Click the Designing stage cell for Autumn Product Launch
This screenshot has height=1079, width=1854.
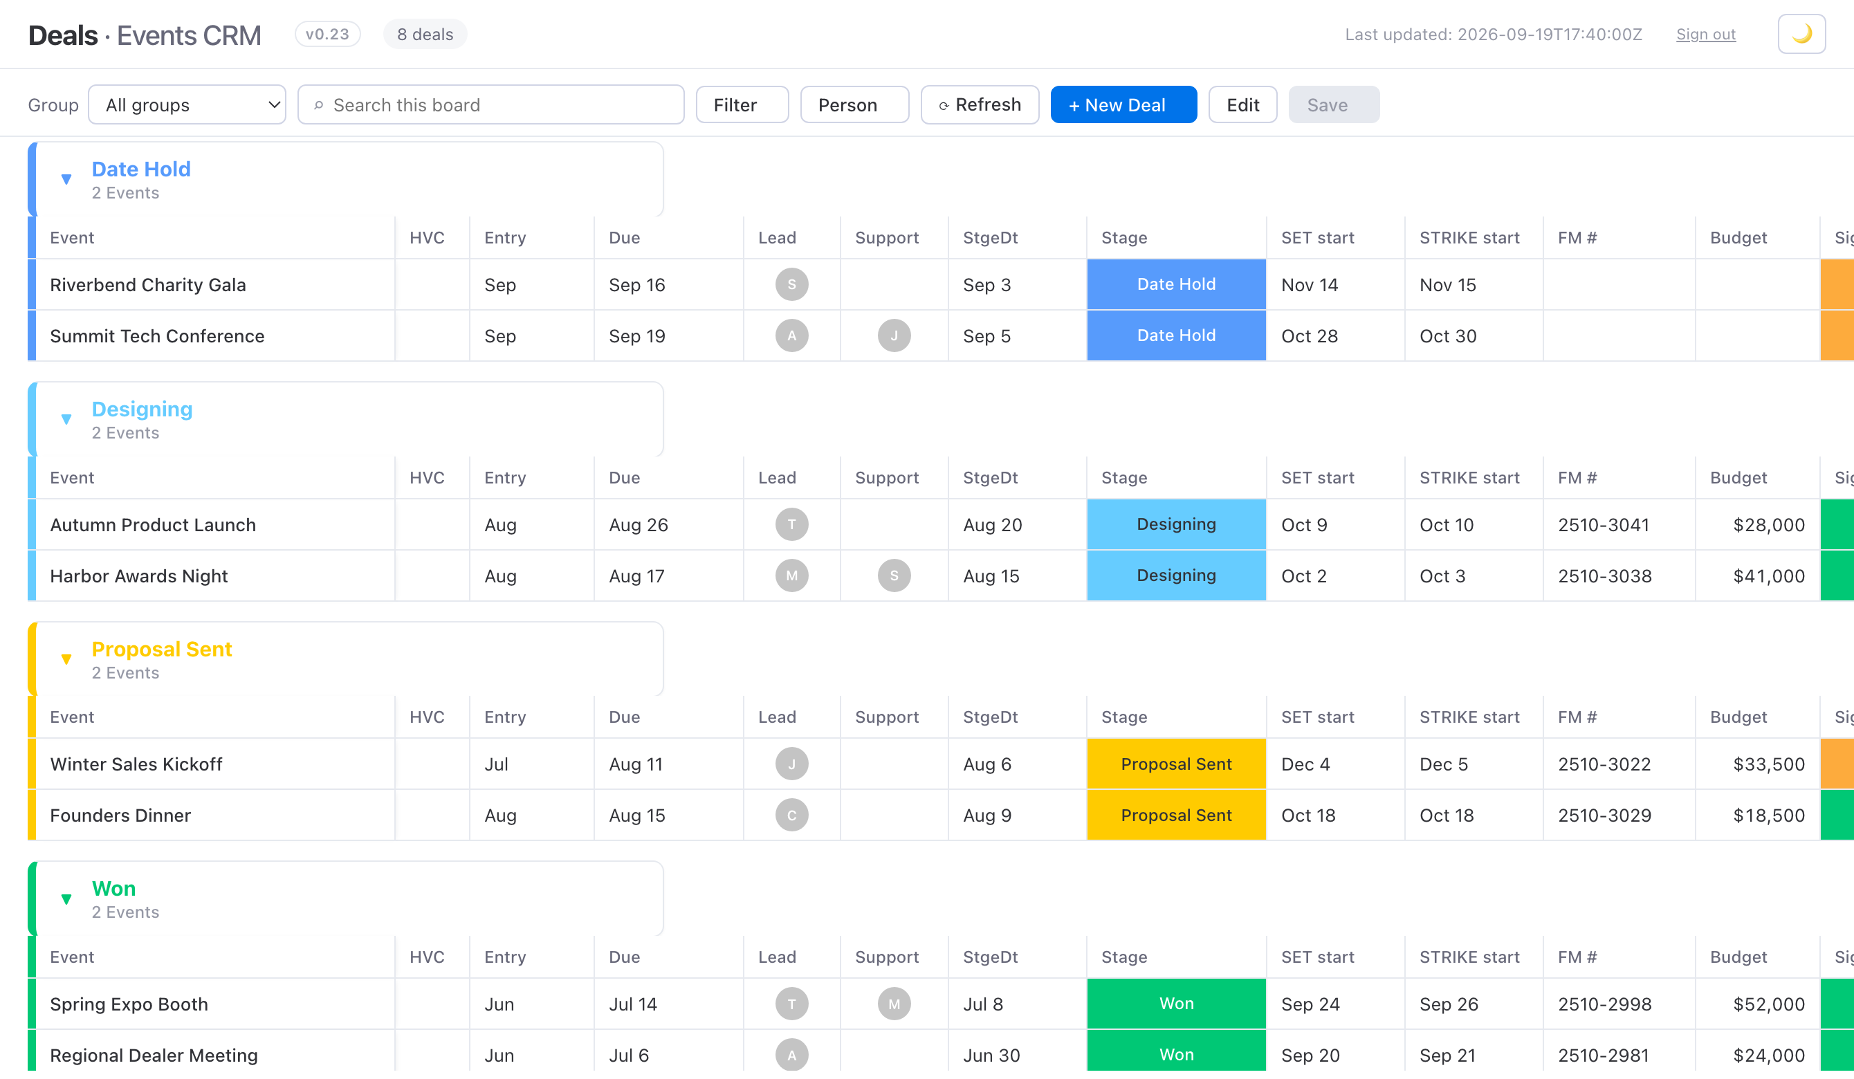coord(1177,525)
